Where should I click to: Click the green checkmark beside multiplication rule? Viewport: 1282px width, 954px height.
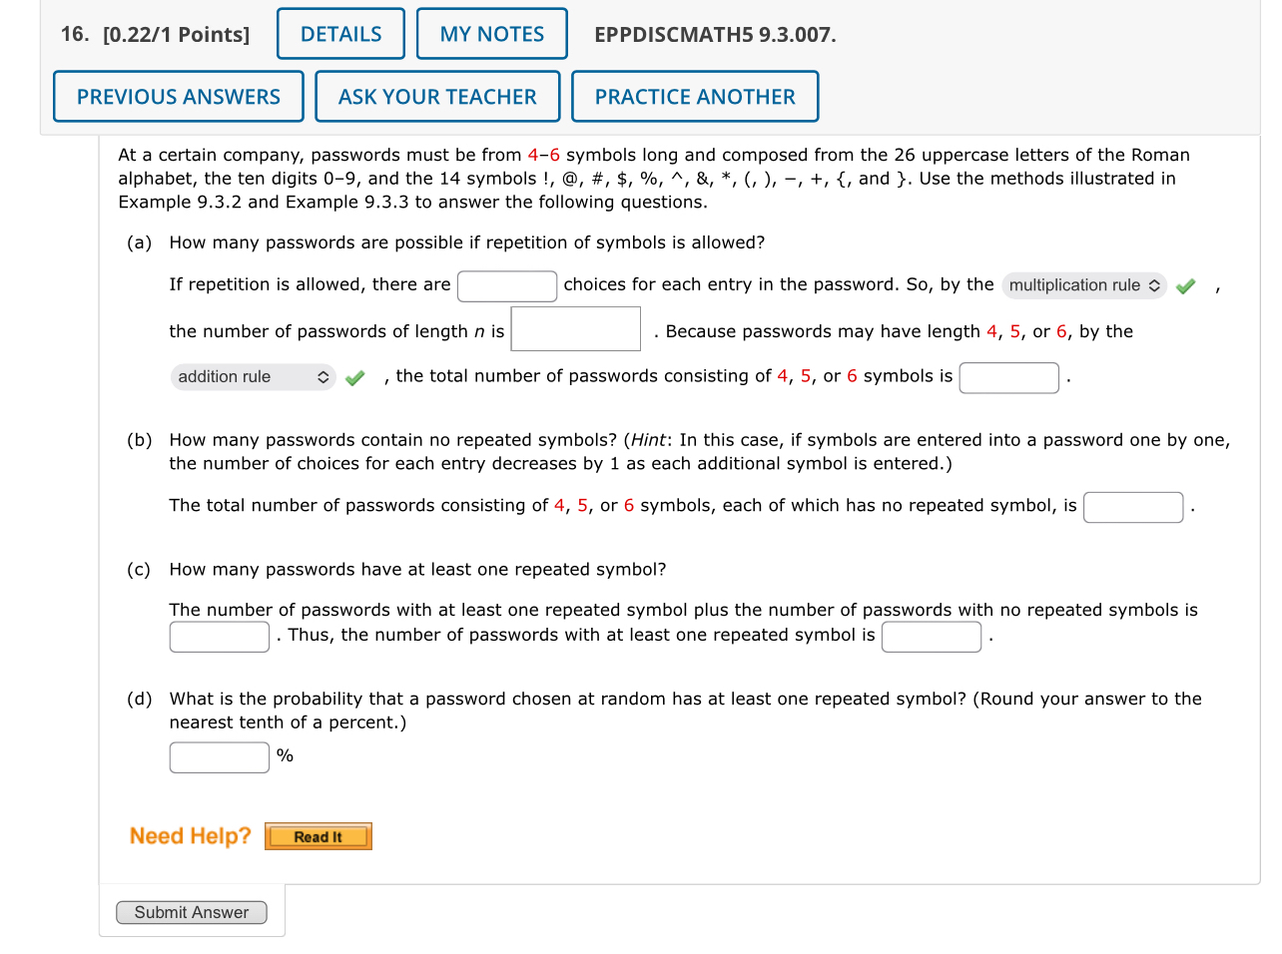click(1185, 285)
